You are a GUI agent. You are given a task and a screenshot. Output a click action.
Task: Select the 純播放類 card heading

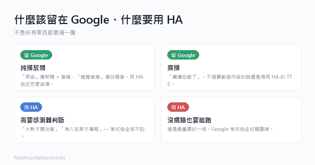tap(33, 68)
